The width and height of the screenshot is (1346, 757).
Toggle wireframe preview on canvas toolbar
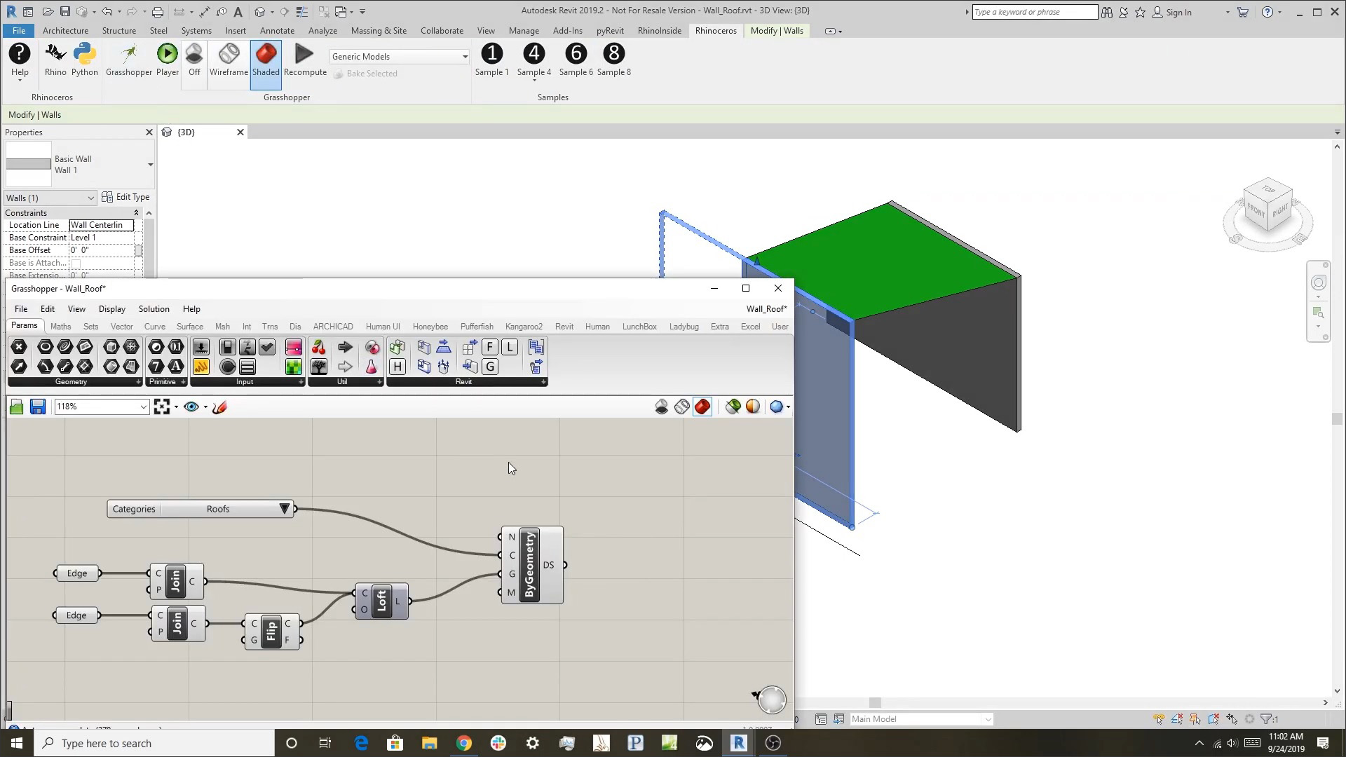tap(681, 407)
